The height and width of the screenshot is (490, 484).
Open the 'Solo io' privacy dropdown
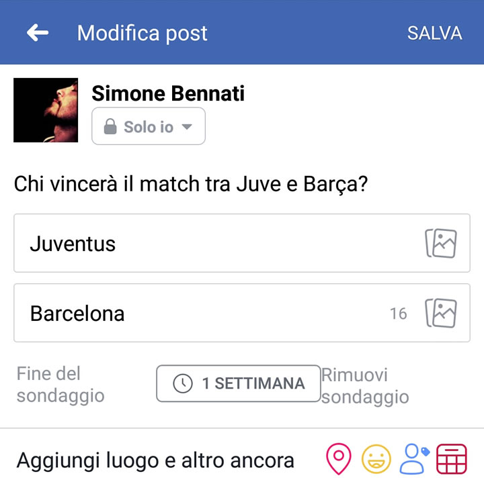coord(149,127)
